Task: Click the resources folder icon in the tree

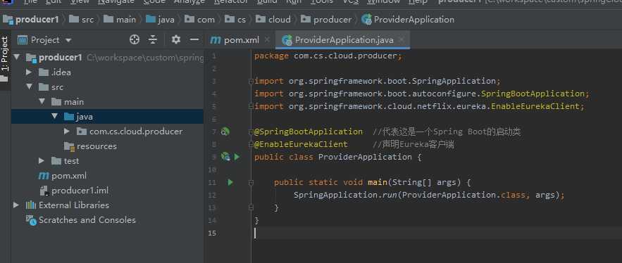Action: 70,146
